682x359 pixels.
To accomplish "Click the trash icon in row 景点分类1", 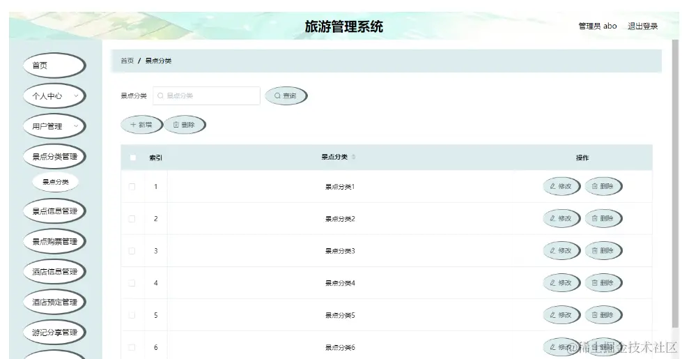I will pyautogui.click(x=595, y=186).
